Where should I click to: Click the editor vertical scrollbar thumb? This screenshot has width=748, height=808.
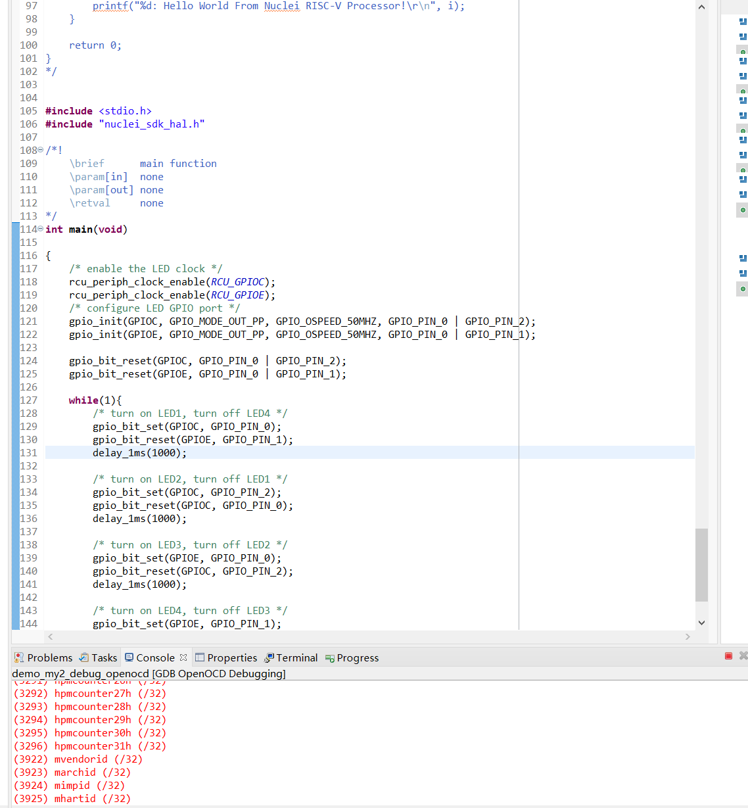click(x=701, y=565)
